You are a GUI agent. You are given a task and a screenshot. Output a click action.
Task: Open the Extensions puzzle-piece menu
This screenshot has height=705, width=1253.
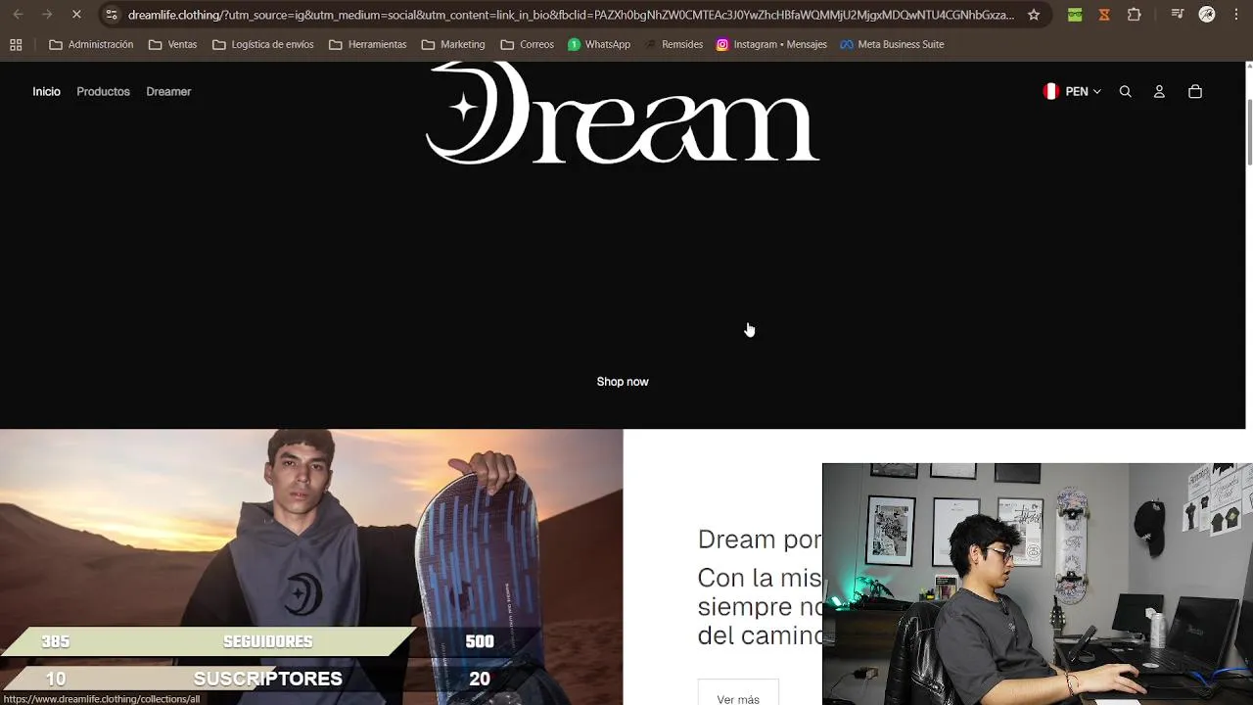[1134, 15]
